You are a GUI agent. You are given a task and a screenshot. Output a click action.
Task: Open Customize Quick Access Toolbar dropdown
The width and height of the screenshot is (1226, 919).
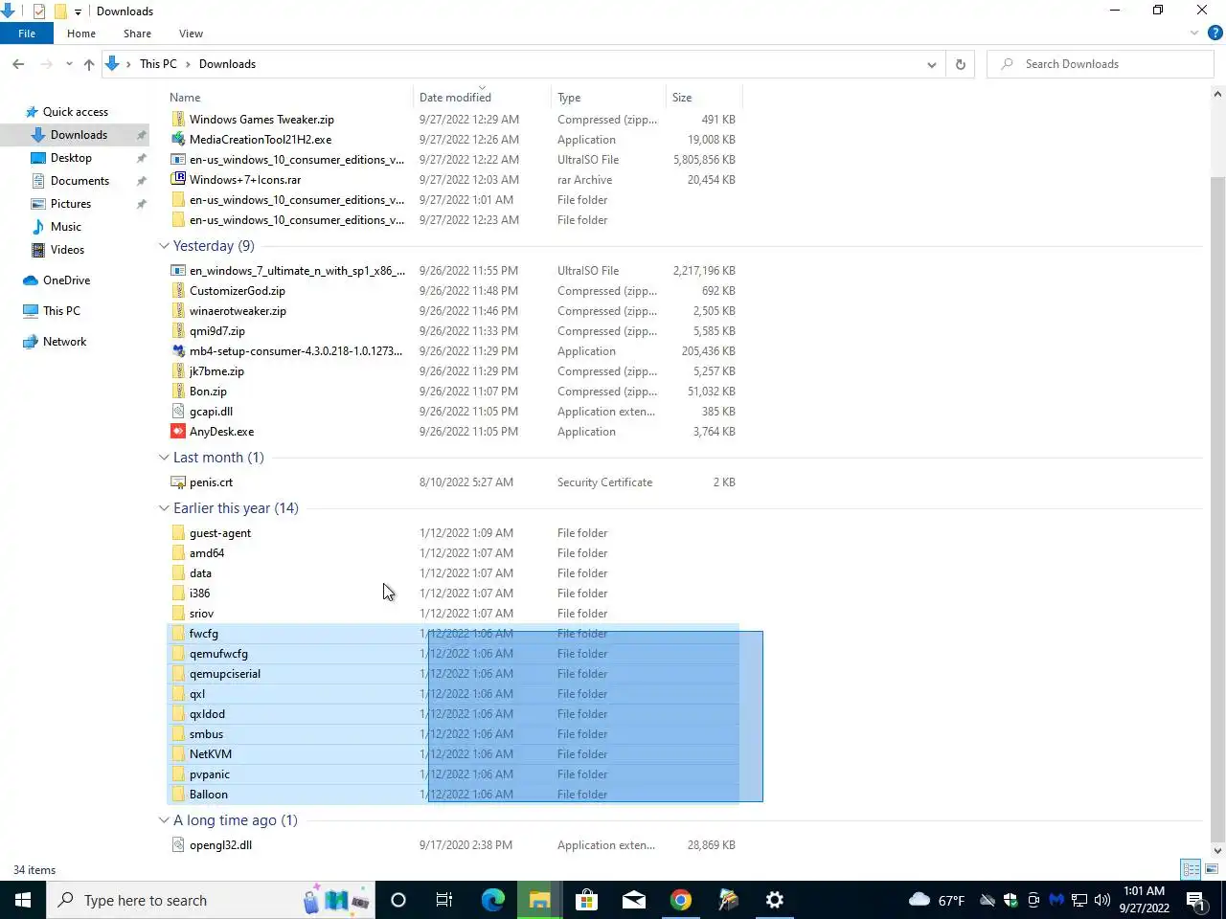[x=79, y=11]
